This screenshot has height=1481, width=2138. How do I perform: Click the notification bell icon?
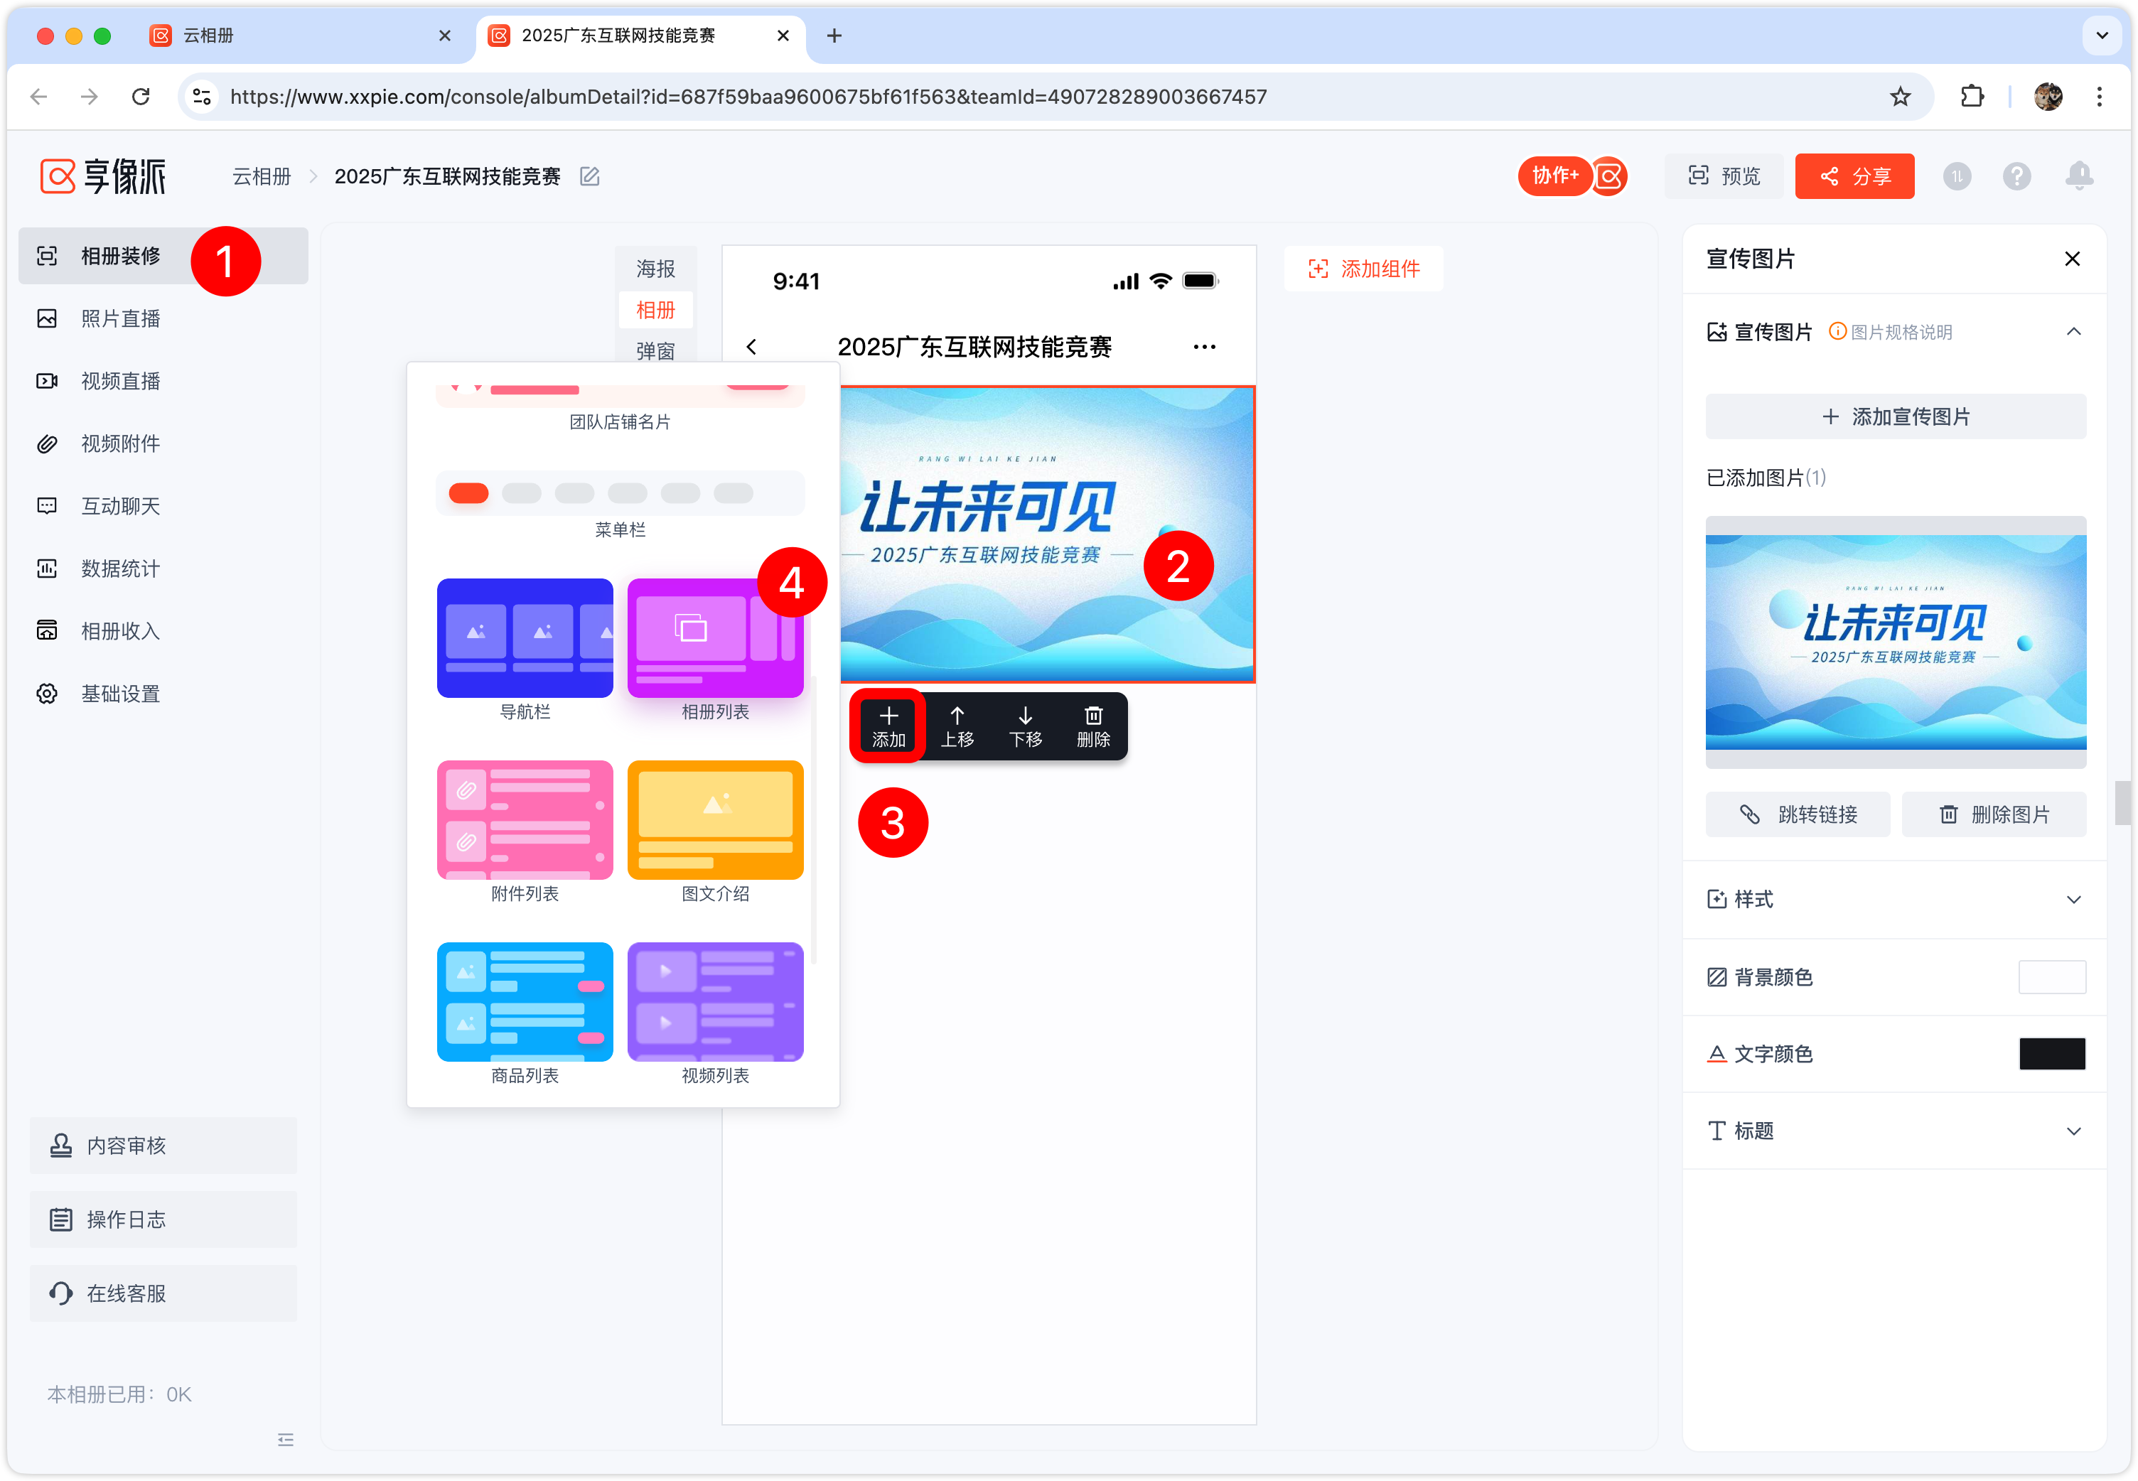[x=2078, y=176]
